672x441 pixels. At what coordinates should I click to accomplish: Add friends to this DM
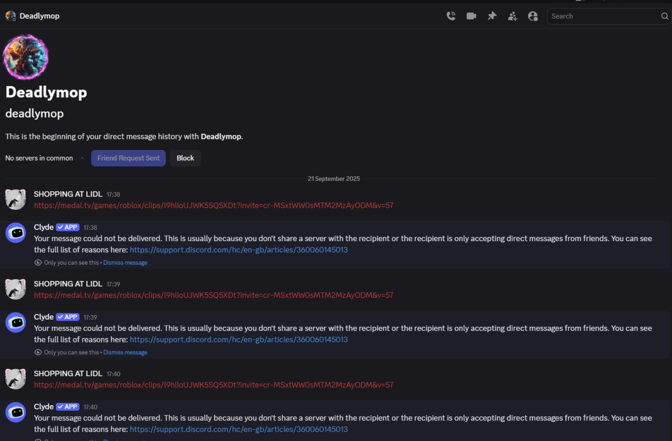(x=512, y=16)
